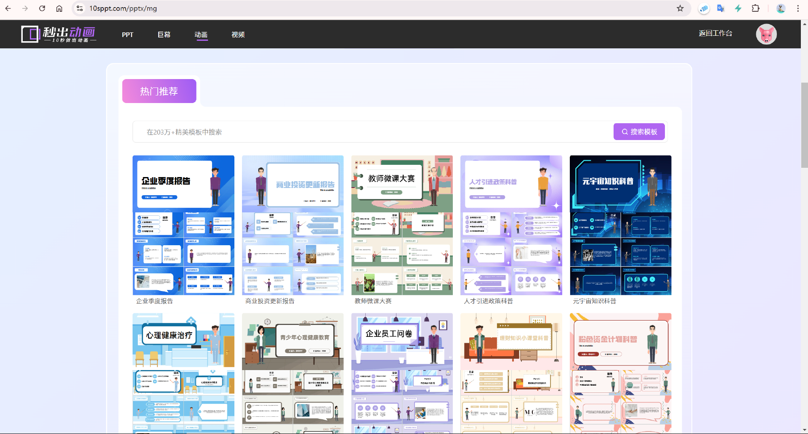This screenshot has height=434, width=808.
Task: Open the Google Translate extension icon
Action: (x=721, y=8)
